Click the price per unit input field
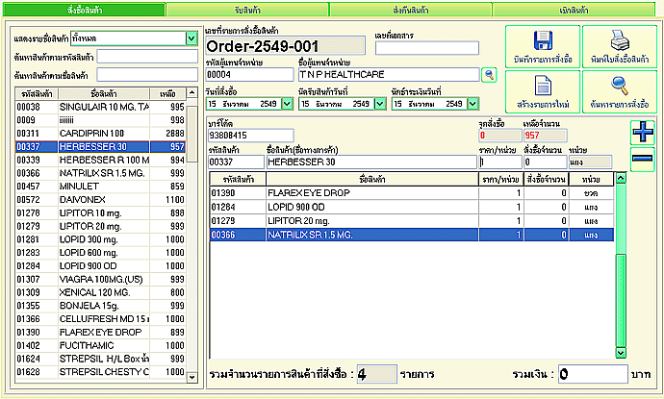This screenshot has width=664, height=399. 500,162
